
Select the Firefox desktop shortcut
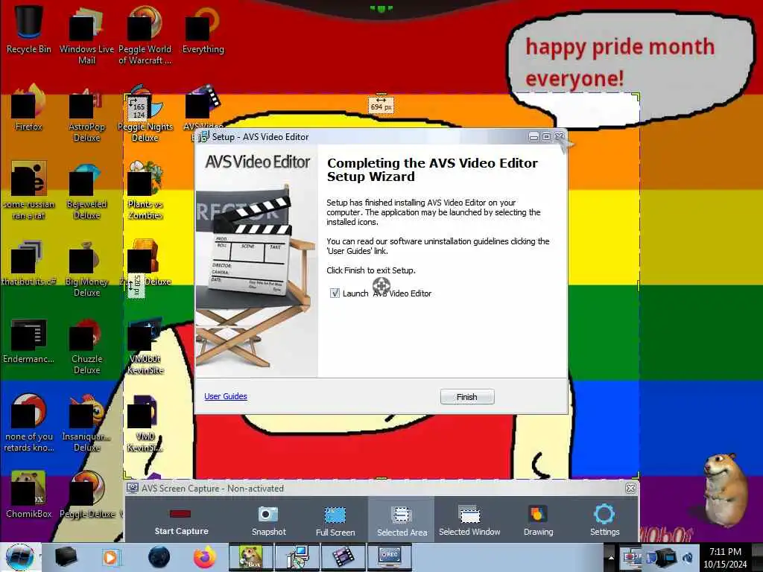point(29,107)
